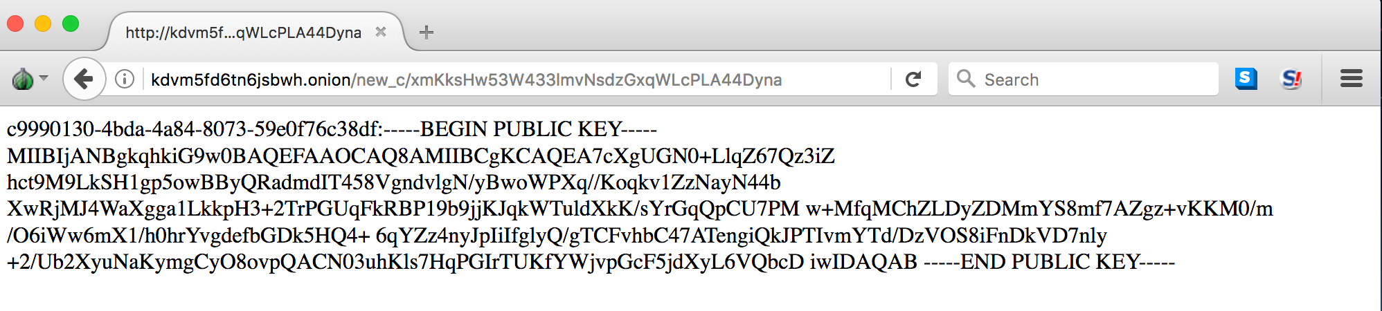Go back to the previous page
The width and height of the screenshot is (1382, 311).
84,79
